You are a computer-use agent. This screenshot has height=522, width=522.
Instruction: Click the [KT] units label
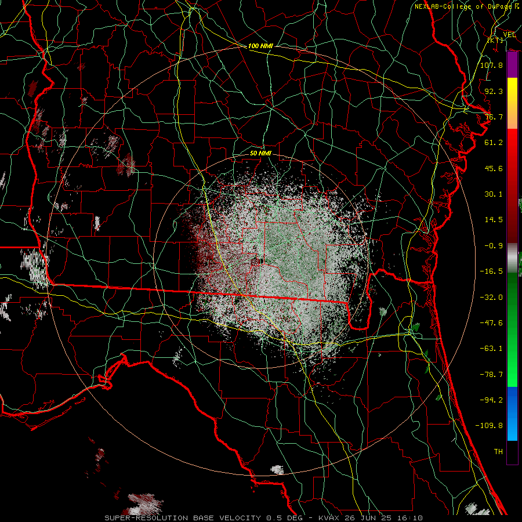click(495, 40)
